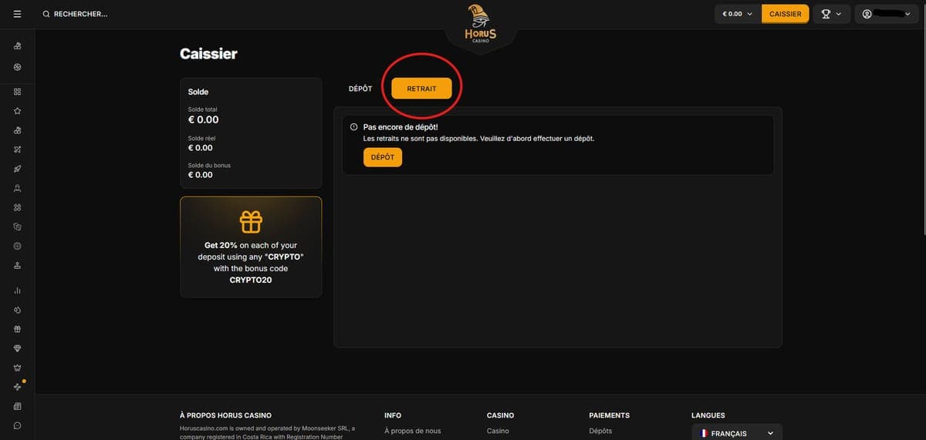The image size is (926, 440).
Task: Open the Dépôts footer link
Action: point(600,431)
